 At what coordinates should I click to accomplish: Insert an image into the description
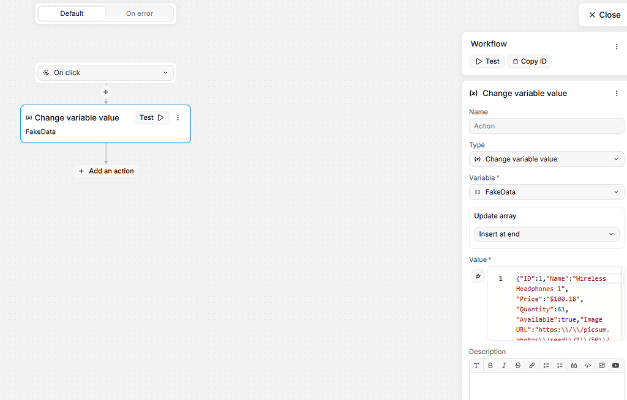point(601,365)
